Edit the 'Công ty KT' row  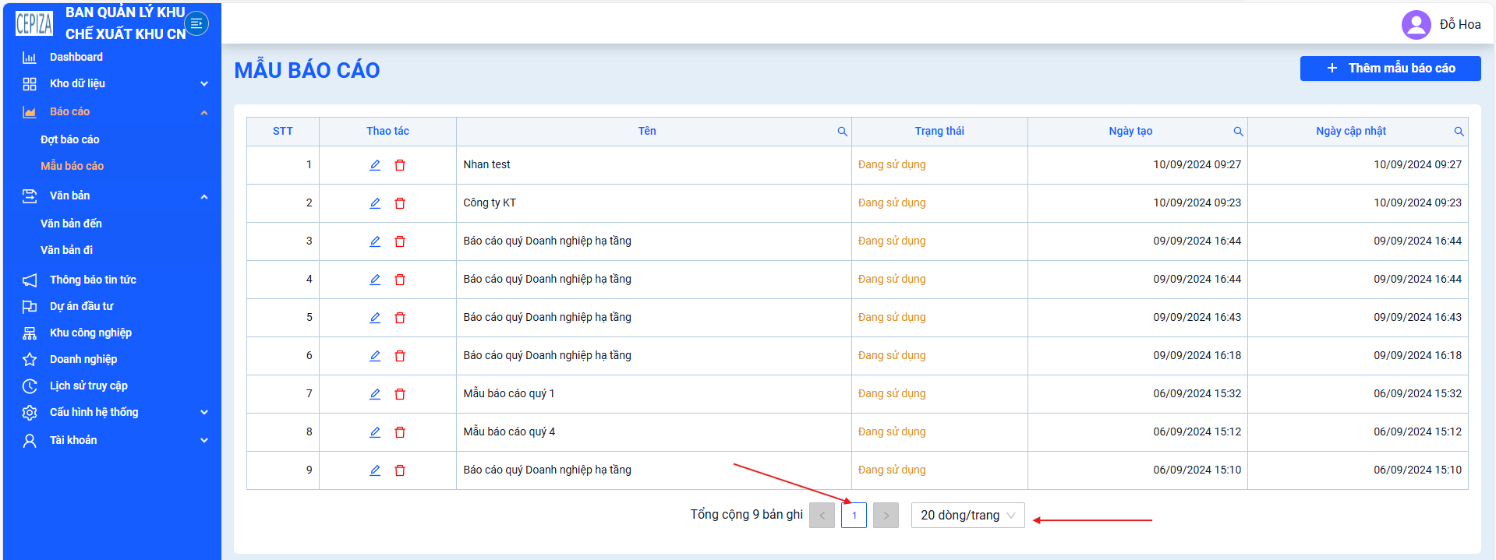click(x=375, y=203)
